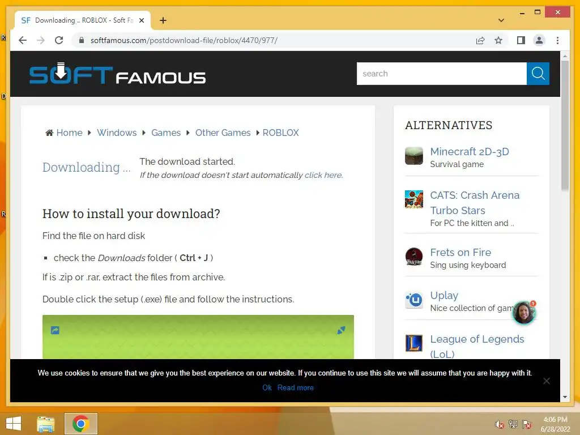
Task: Open Other Games breadcrumb link
Action: (x=223, y=133)
